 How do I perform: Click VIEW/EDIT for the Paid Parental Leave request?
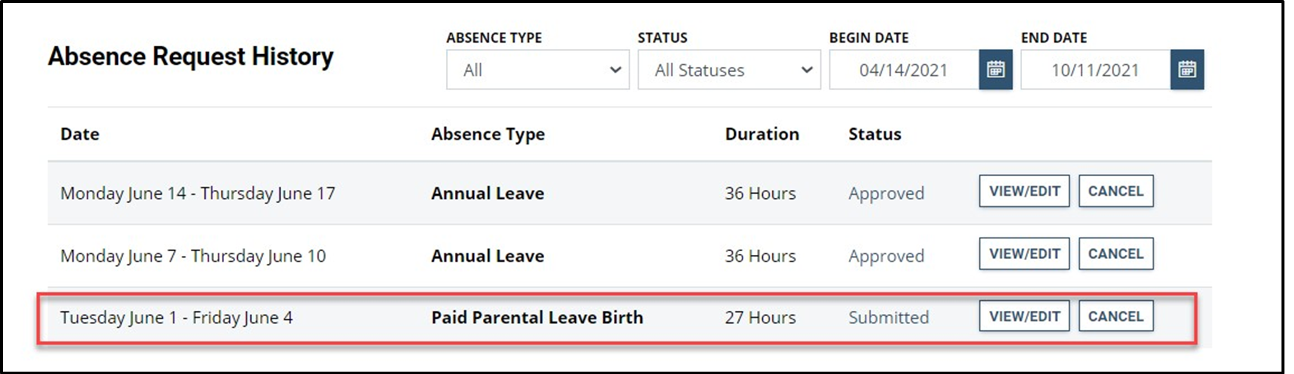click(1023, 316)
